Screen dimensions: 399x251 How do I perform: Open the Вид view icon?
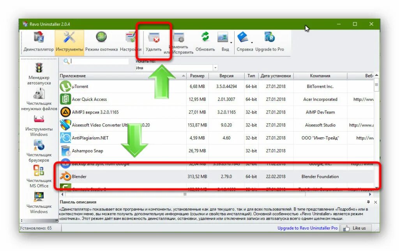(x=223, y=38)
